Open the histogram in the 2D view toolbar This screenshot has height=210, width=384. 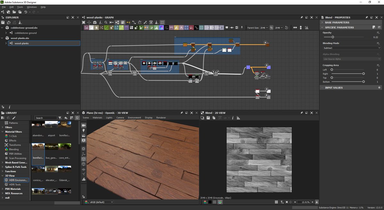[238, 118]
